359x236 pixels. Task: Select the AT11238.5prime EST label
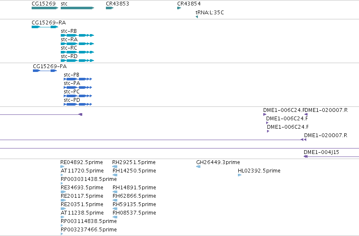coord(82,213)
